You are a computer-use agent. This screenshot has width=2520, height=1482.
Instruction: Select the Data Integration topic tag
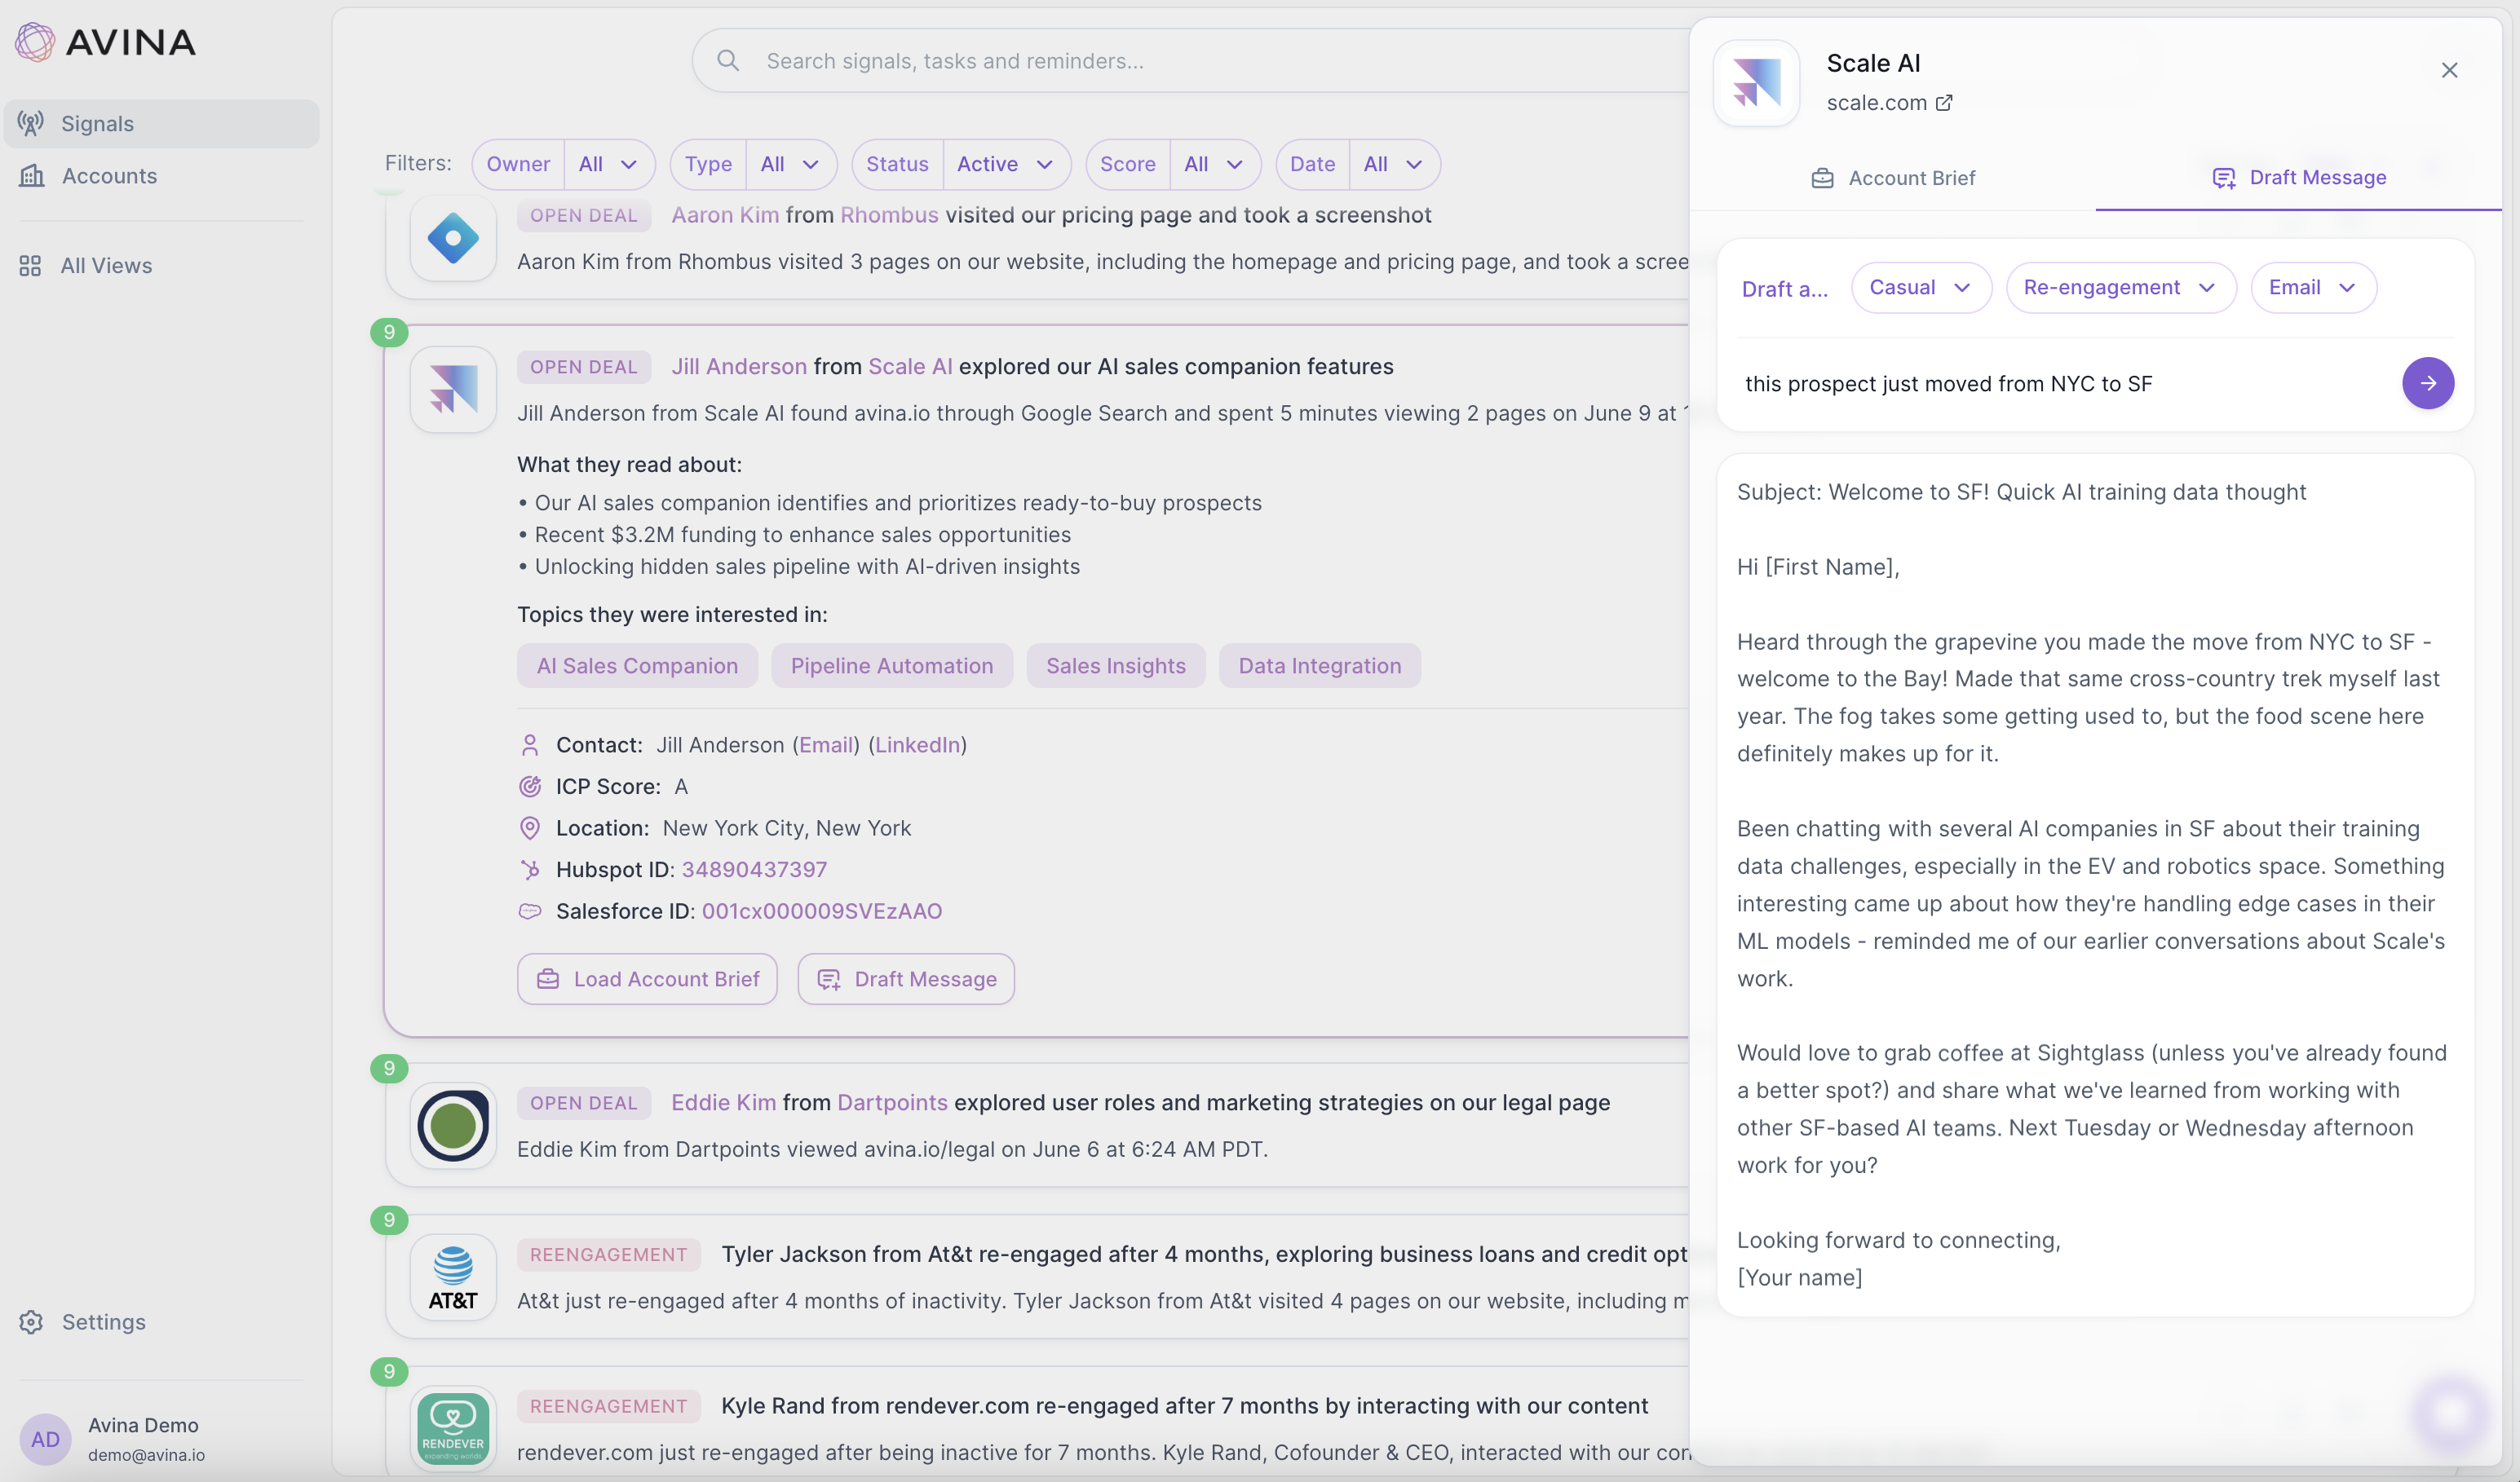pos(1320,665)
